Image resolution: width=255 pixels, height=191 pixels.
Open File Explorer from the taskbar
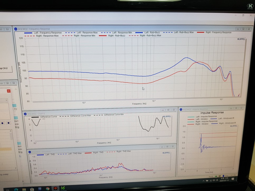[x=24, y=189]
